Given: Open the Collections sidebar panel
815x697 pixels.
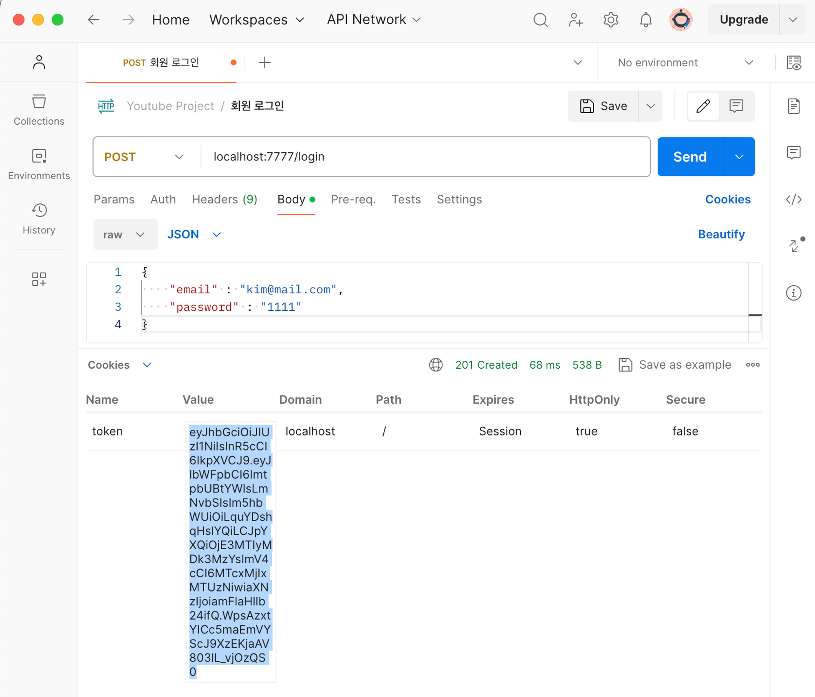Looking at the screenshot, I should click(39, 110).
